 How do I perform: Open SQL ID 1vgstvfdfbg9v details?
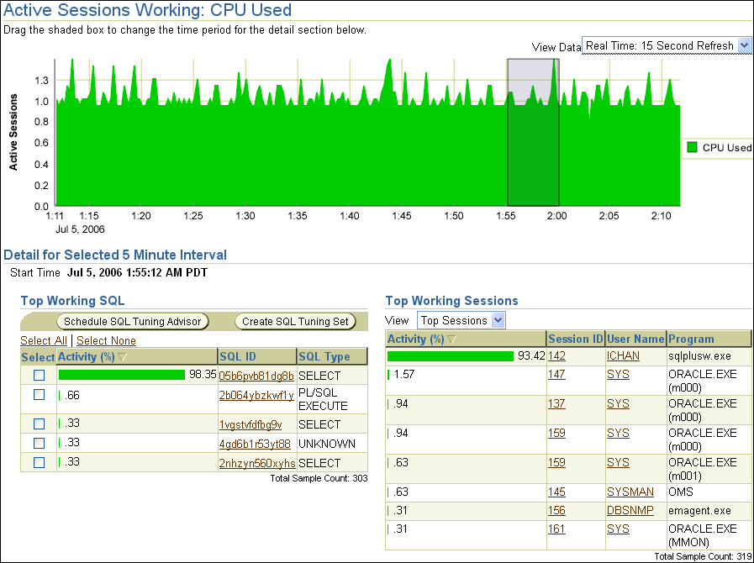click(250, 424)
